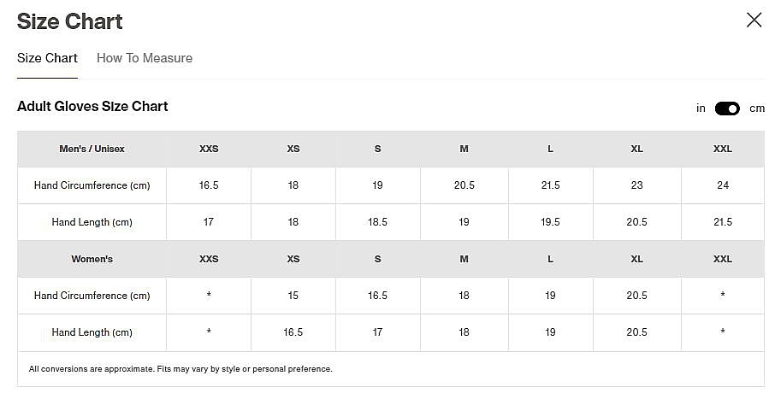The width and height of the screenshot is (775, 399).
Task: Switch to How To Measure tab
Action: click(145, 58)
